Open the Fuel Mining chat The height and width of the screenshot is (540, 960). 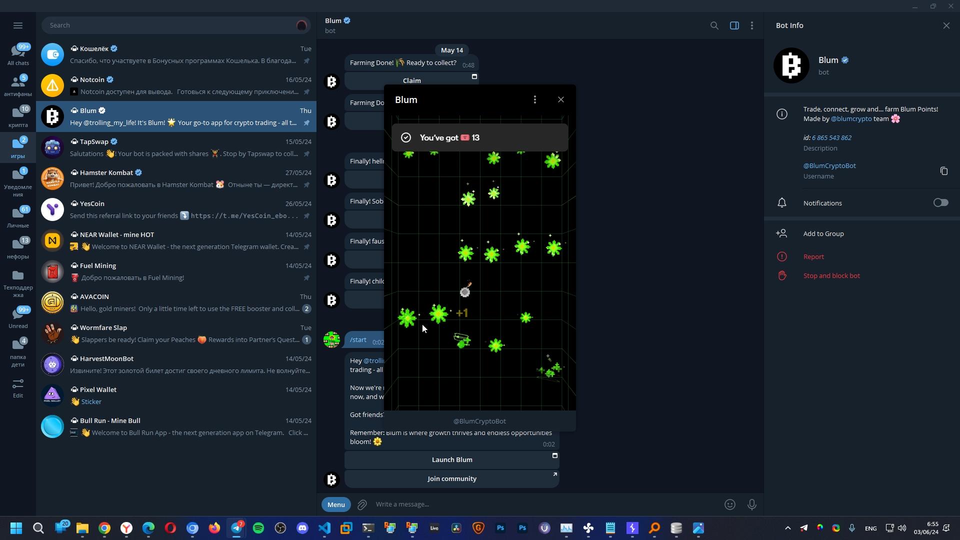176,271
